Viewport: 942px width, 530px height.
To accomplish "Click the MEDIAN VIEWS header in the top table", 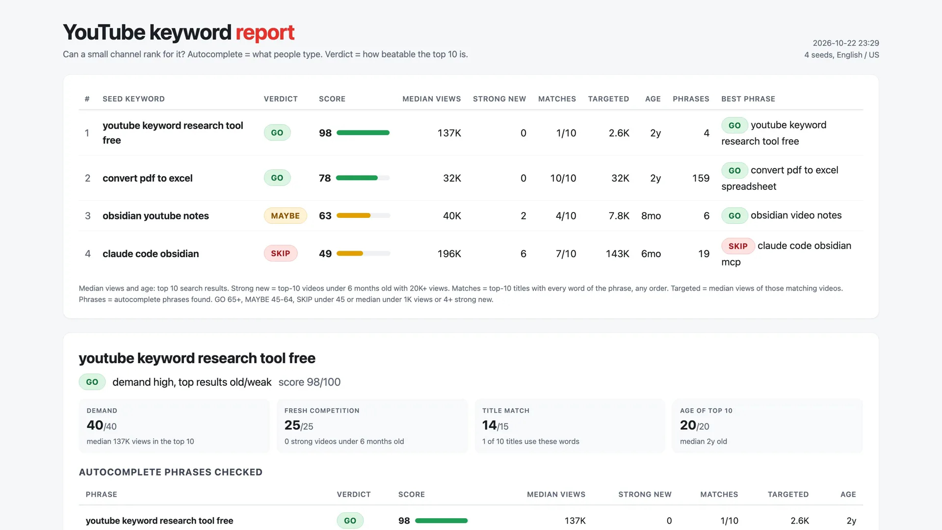I will point(431,99).
